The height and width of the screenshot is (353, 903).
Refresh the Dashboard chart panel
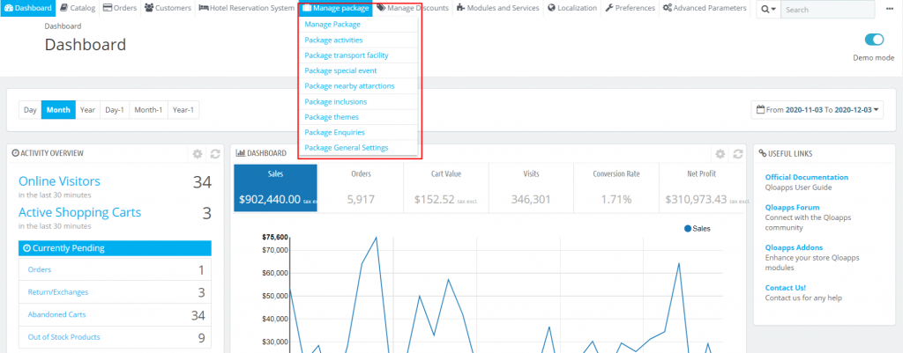[738, 153]
